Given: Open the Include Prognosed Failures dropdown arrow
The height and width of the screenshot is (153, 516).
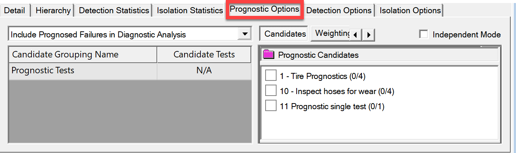Looking at the screenshot, I should pyautogui.click(x=244, y=34).
